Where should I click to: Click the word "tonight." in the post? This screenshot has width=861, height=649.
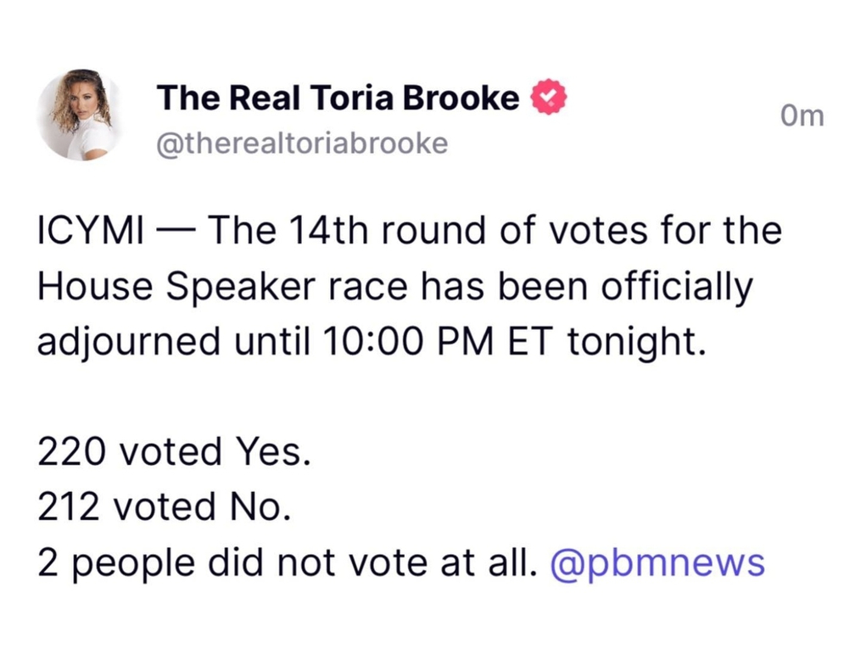coord(635,342)
